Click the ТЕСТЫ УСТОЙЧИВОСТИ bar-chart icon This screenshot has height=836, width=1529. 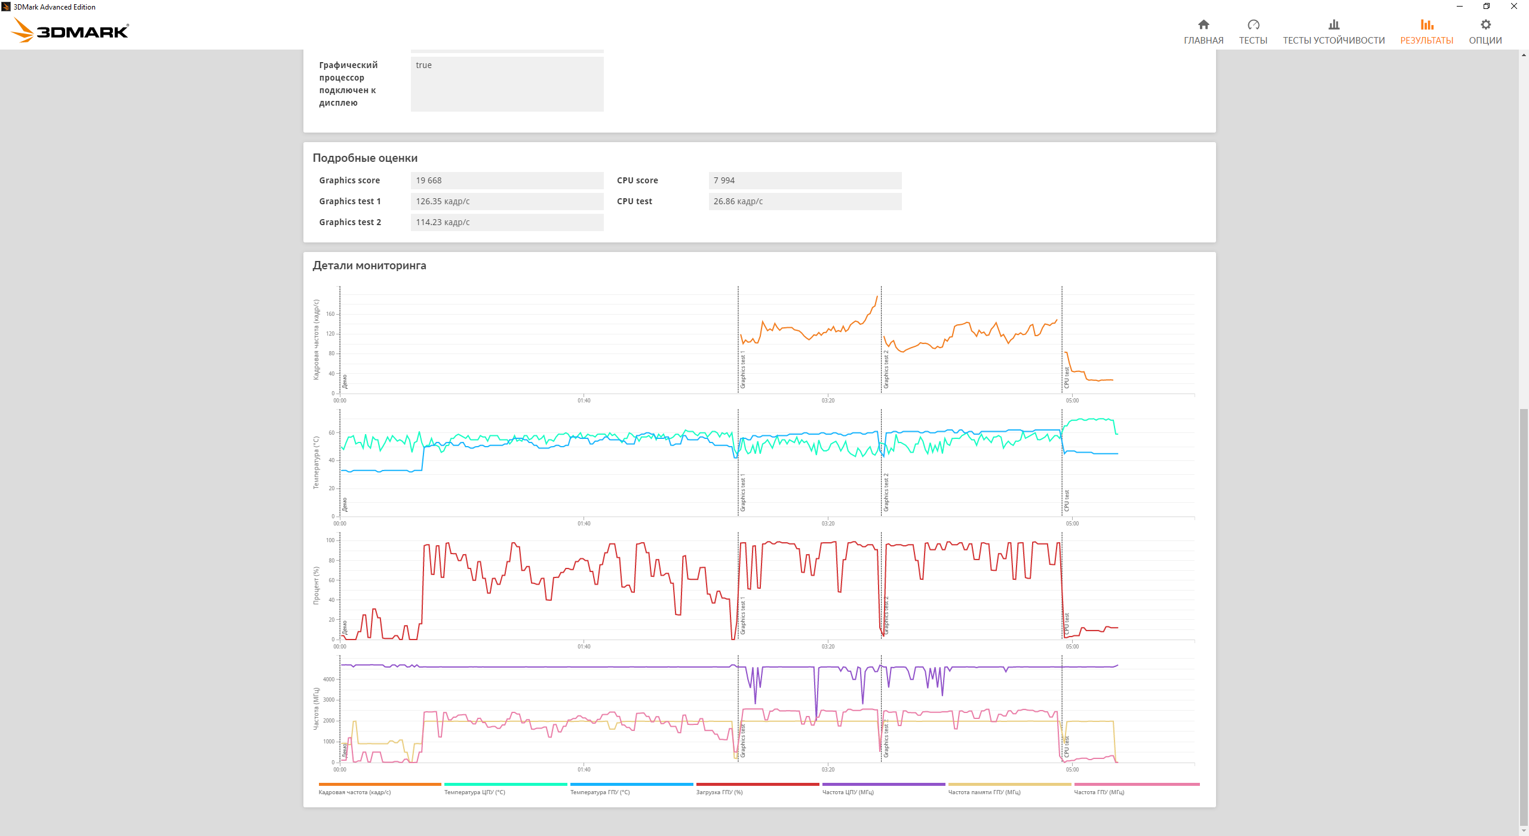click(x=1334, y=24)
